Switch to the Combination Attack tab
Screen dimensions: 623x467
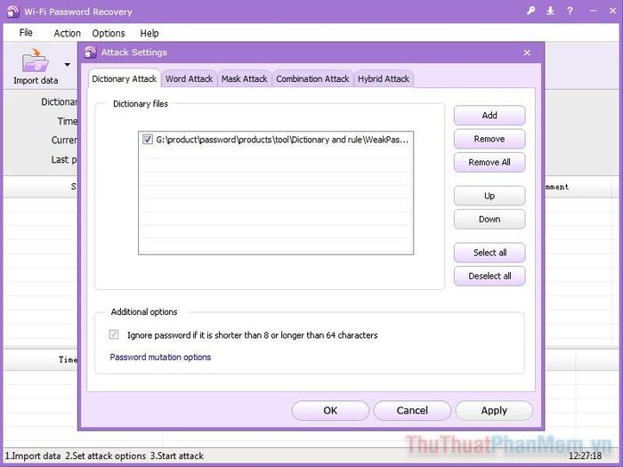[312, 78]
